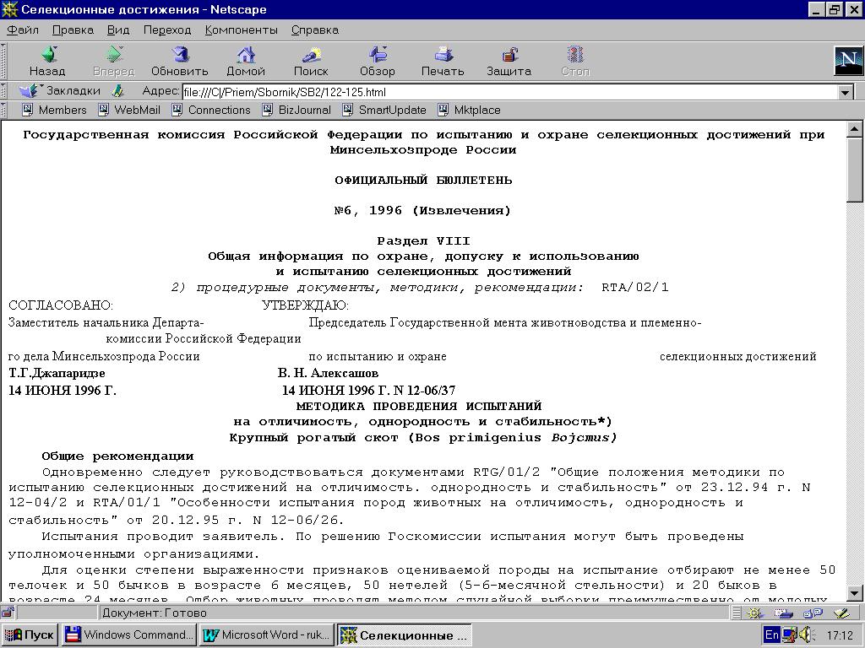Click the page location proxy icon
Viewport: 865px width, 648px height.
click(x=117, y=91)
